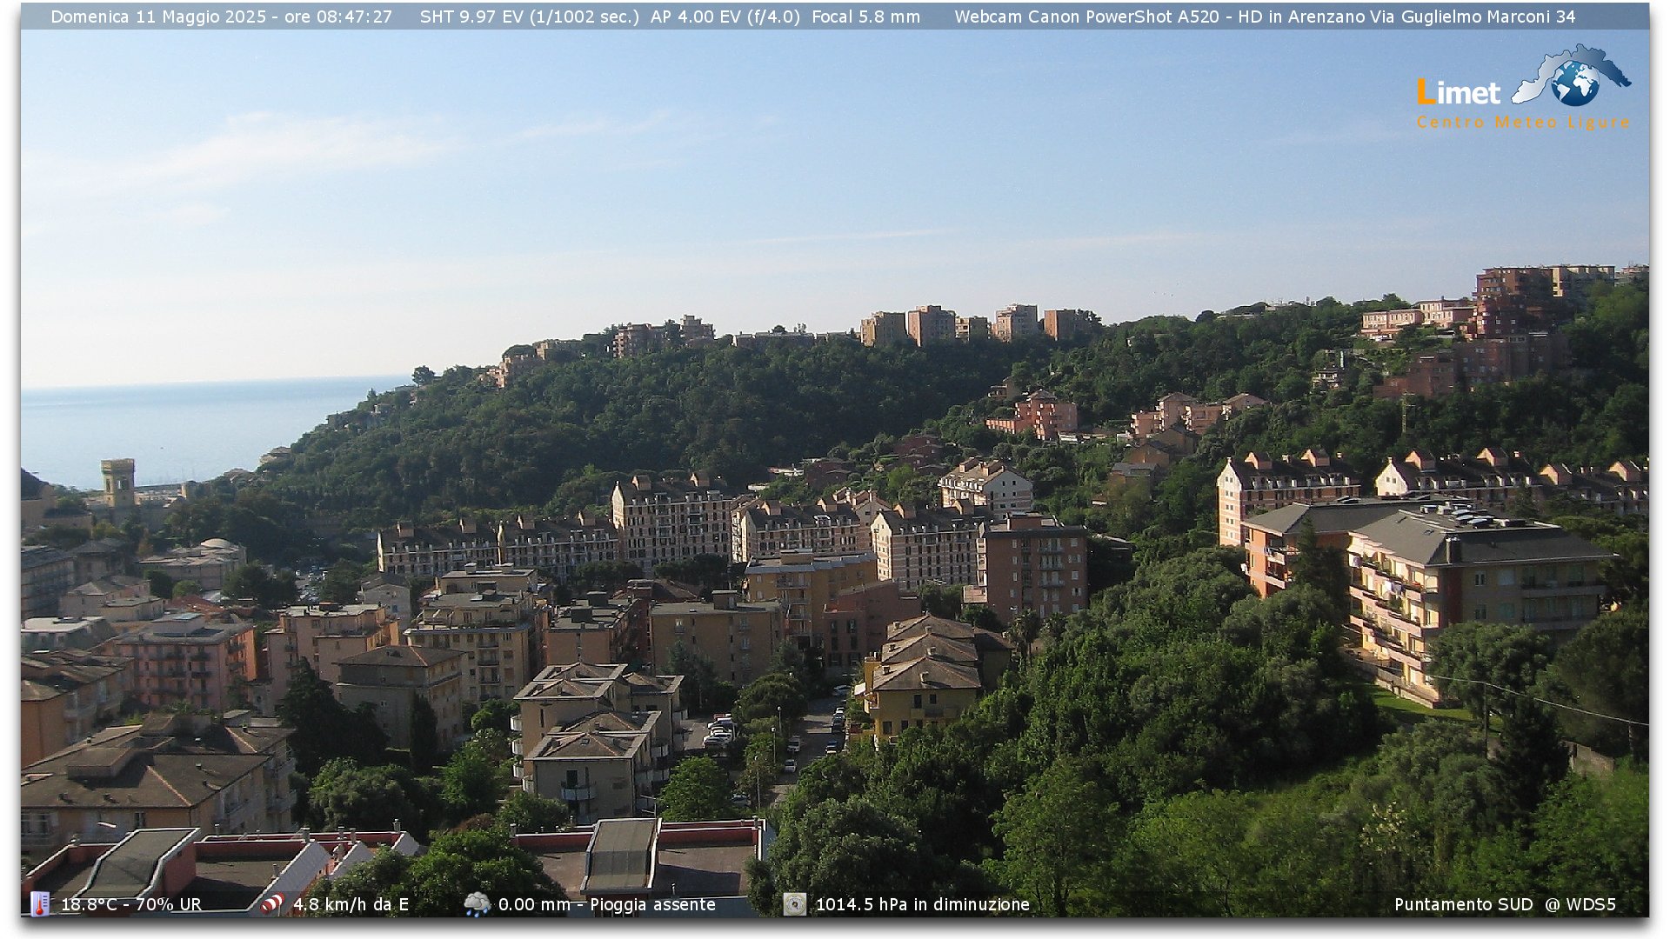The height and width of the screenshot is (939, 1670).
Task: Click the date "Domenica 11 Maggio 2025" text
Action: point(158,17)
